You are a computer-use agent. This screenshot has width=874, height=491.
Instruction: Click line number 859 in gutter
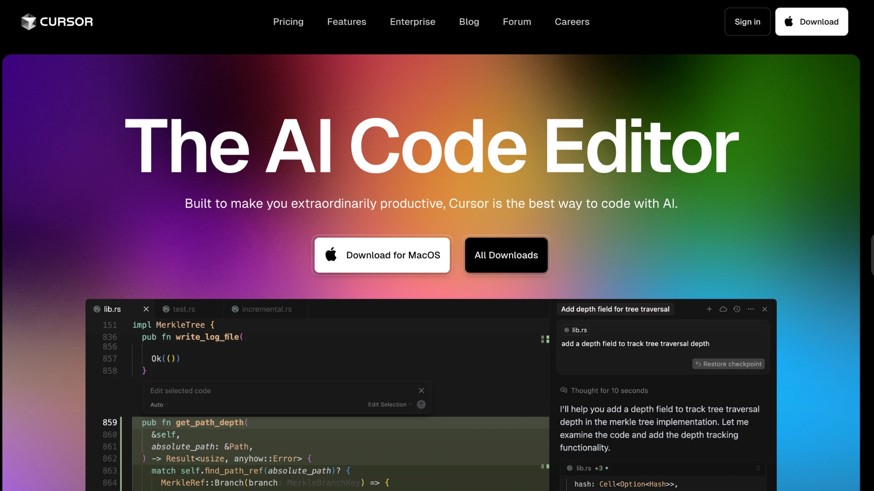(110, 422)
